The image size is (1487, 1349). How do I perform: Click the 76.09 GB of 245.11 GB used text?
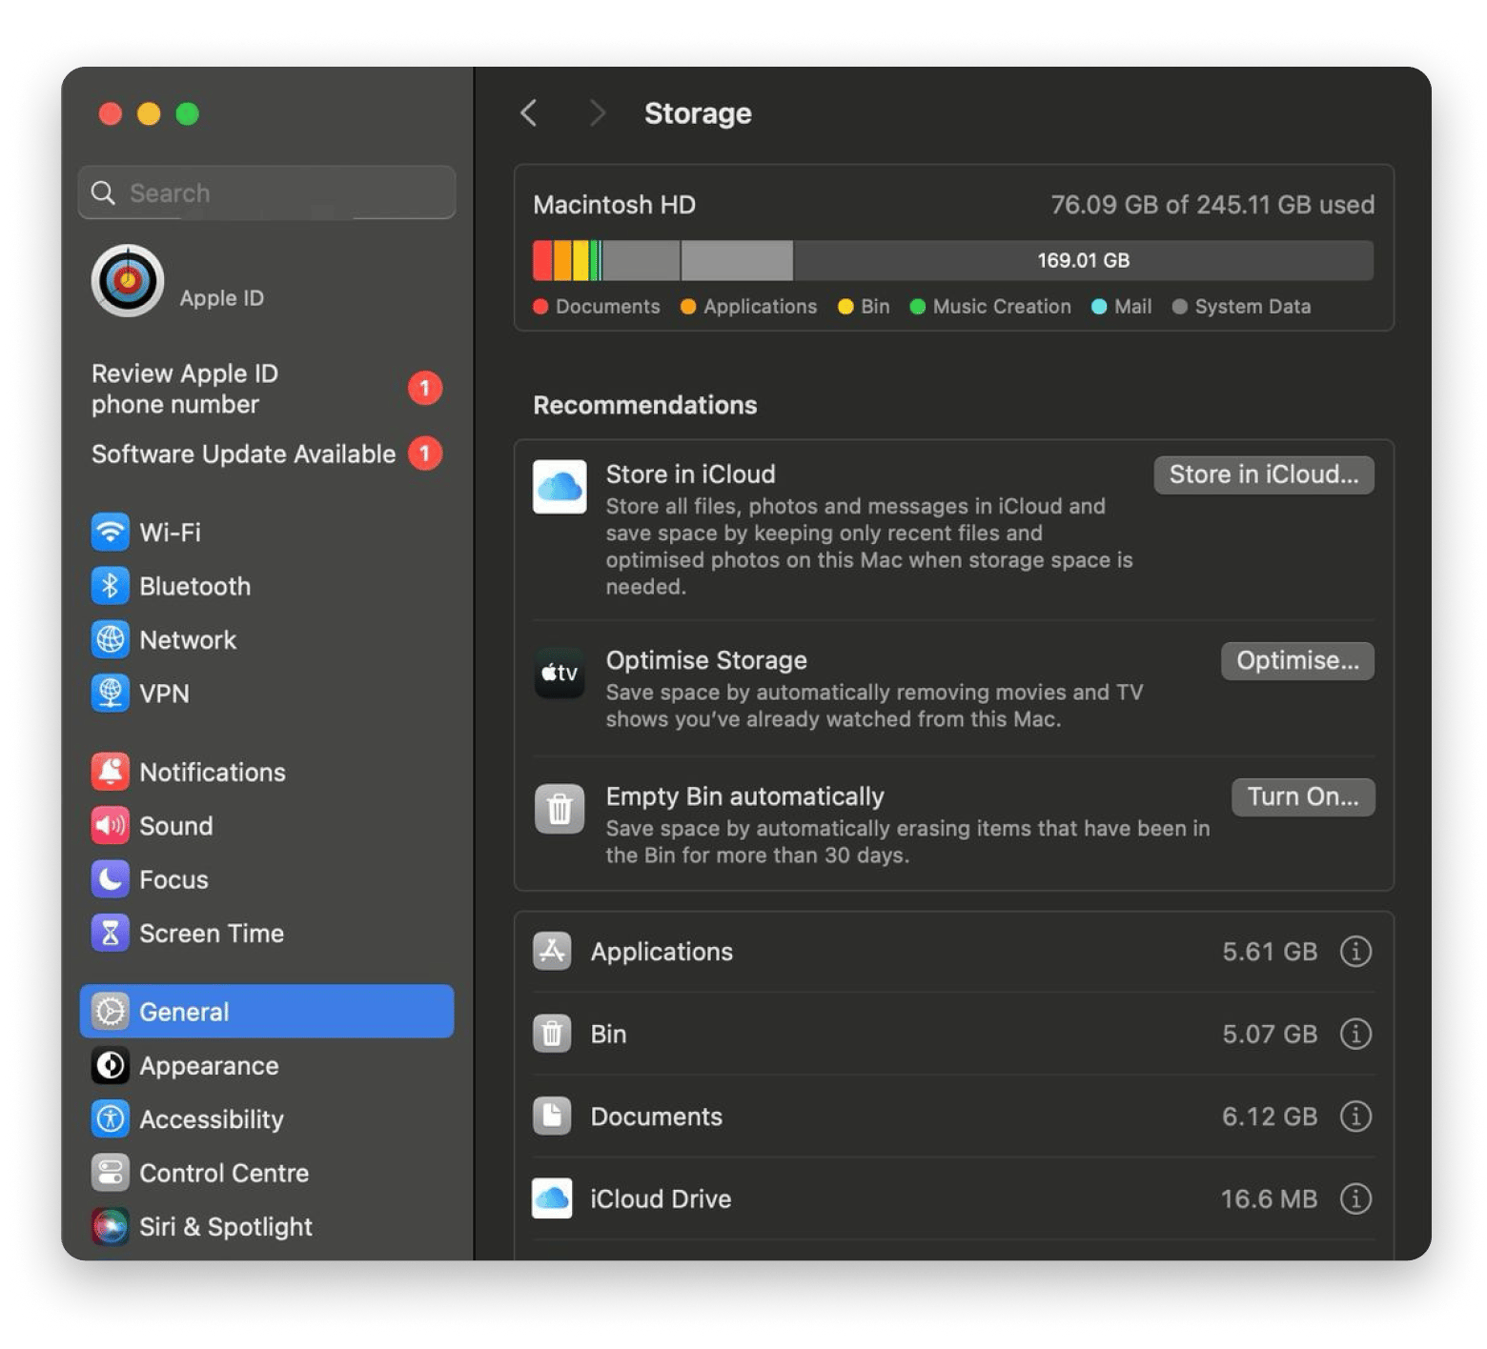click(1212, 205)
